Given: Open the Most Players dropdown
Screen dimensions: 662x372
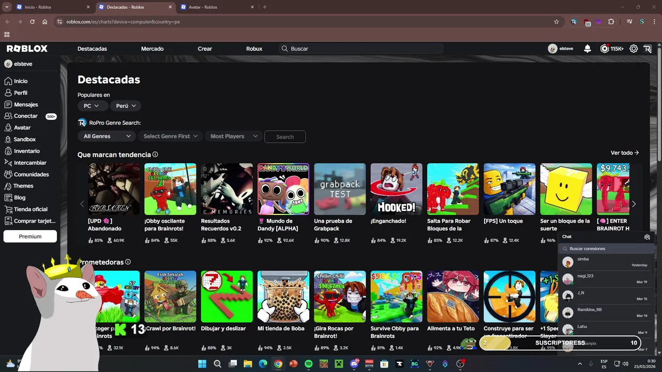Looking at the screenshot, I should 233,136.
